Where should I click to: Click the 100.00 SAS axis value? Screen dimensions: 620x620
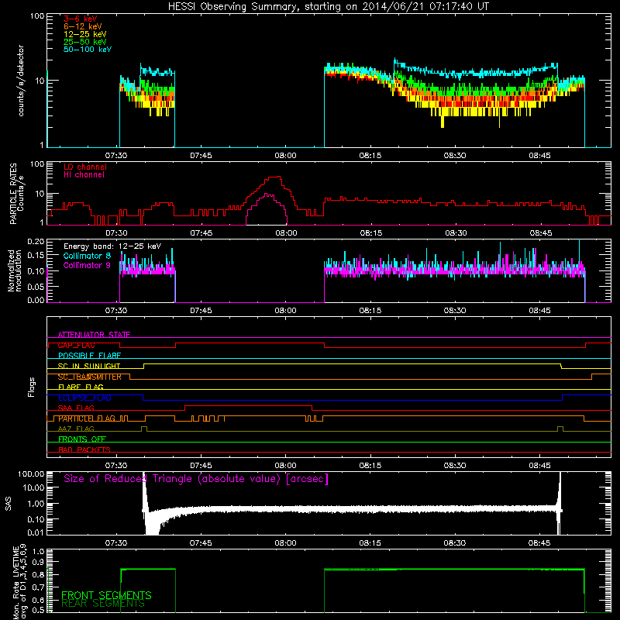coord(31,474)
